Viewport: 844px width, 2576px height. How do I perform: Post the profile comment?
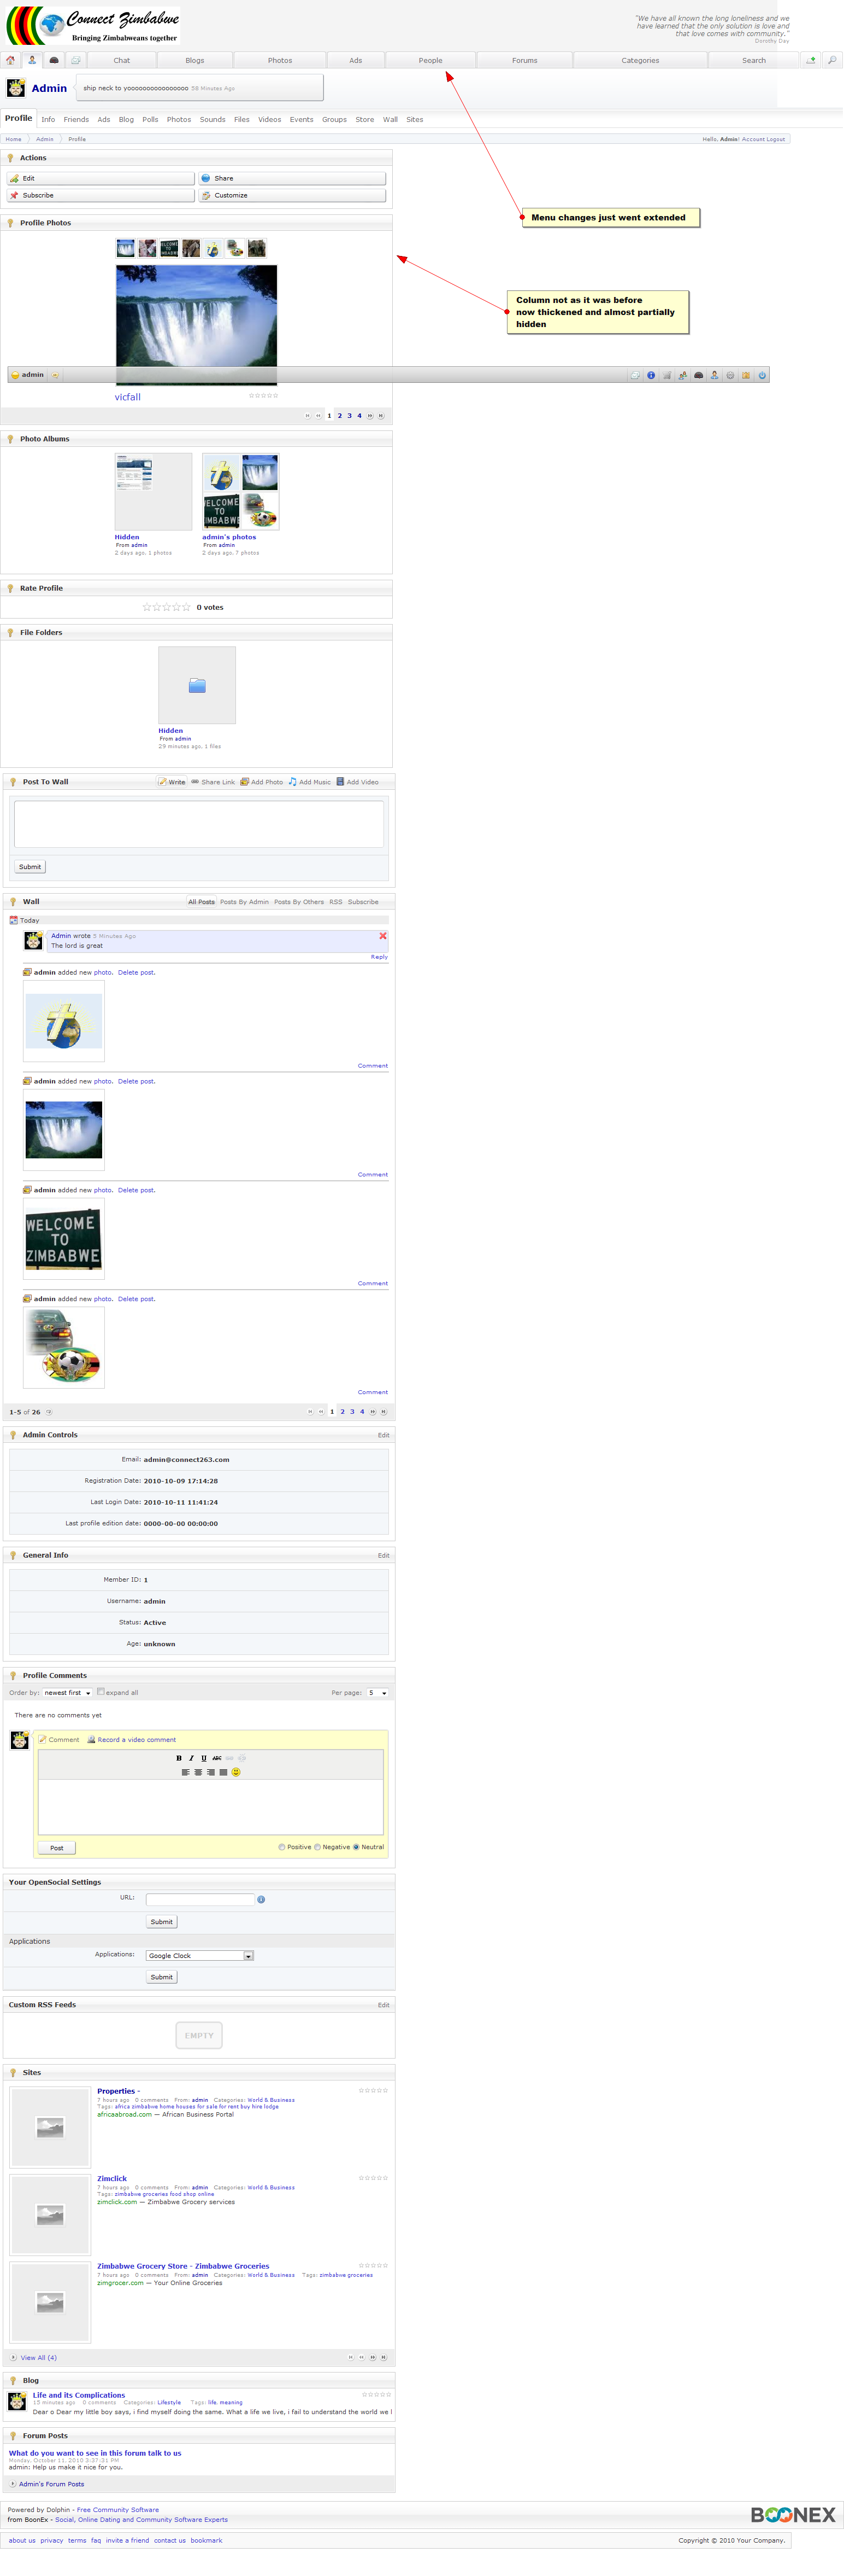click(x=57, y=1848)
